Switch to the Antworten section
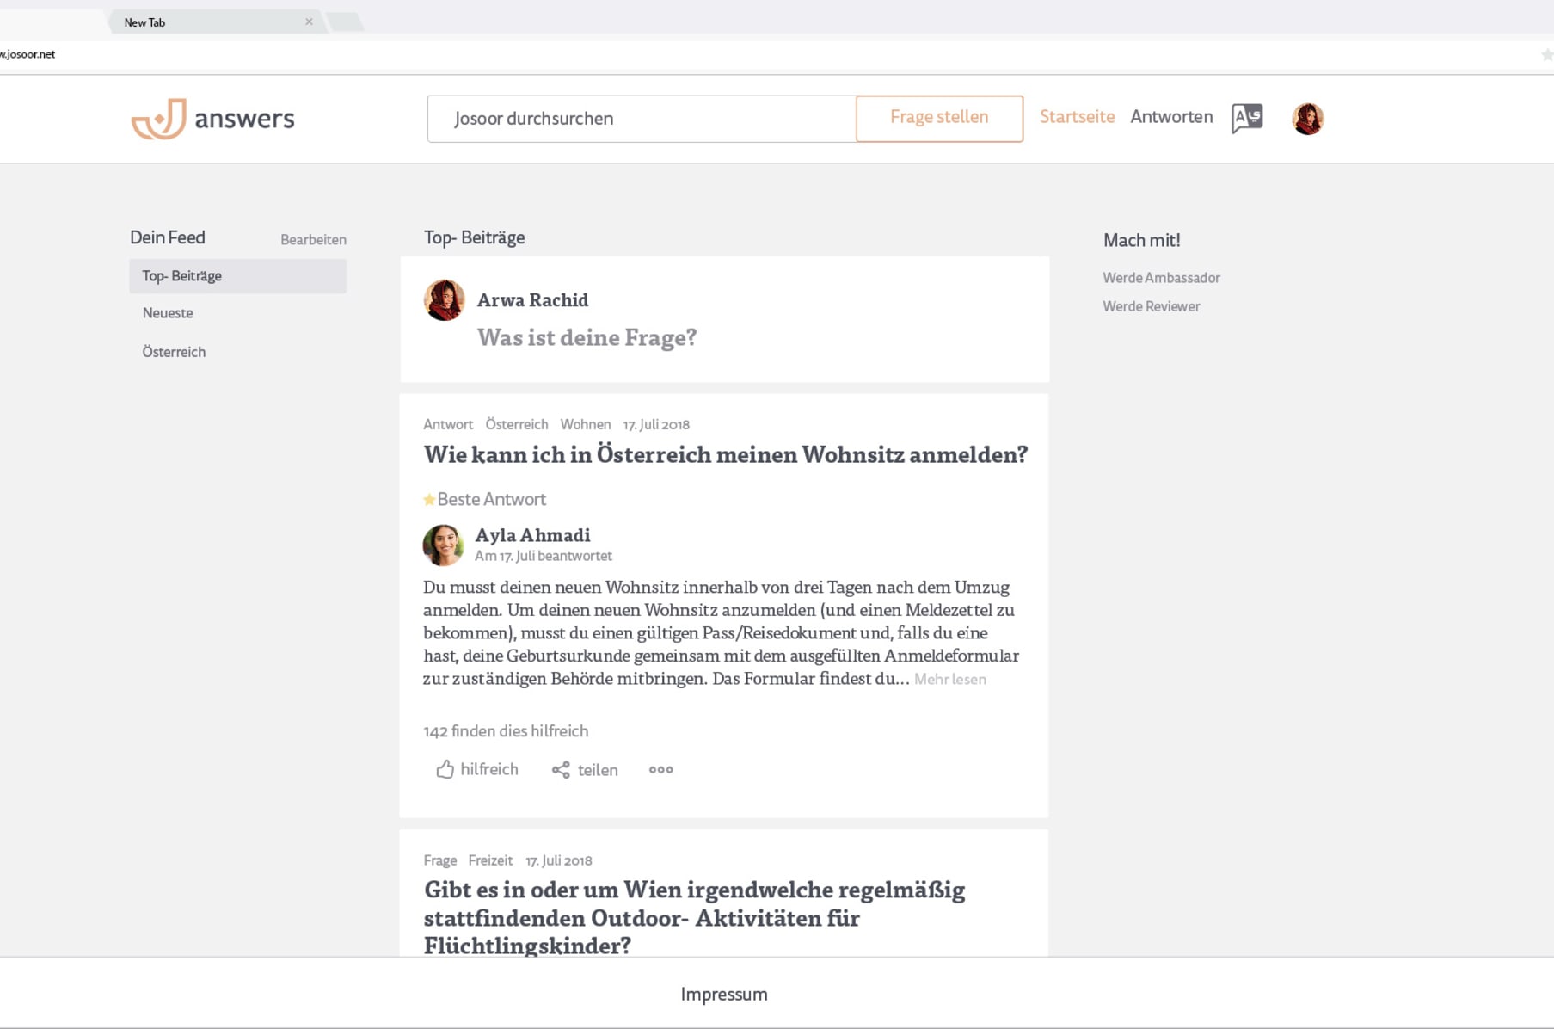The image size is (1554, 1029). [1171, 117]
